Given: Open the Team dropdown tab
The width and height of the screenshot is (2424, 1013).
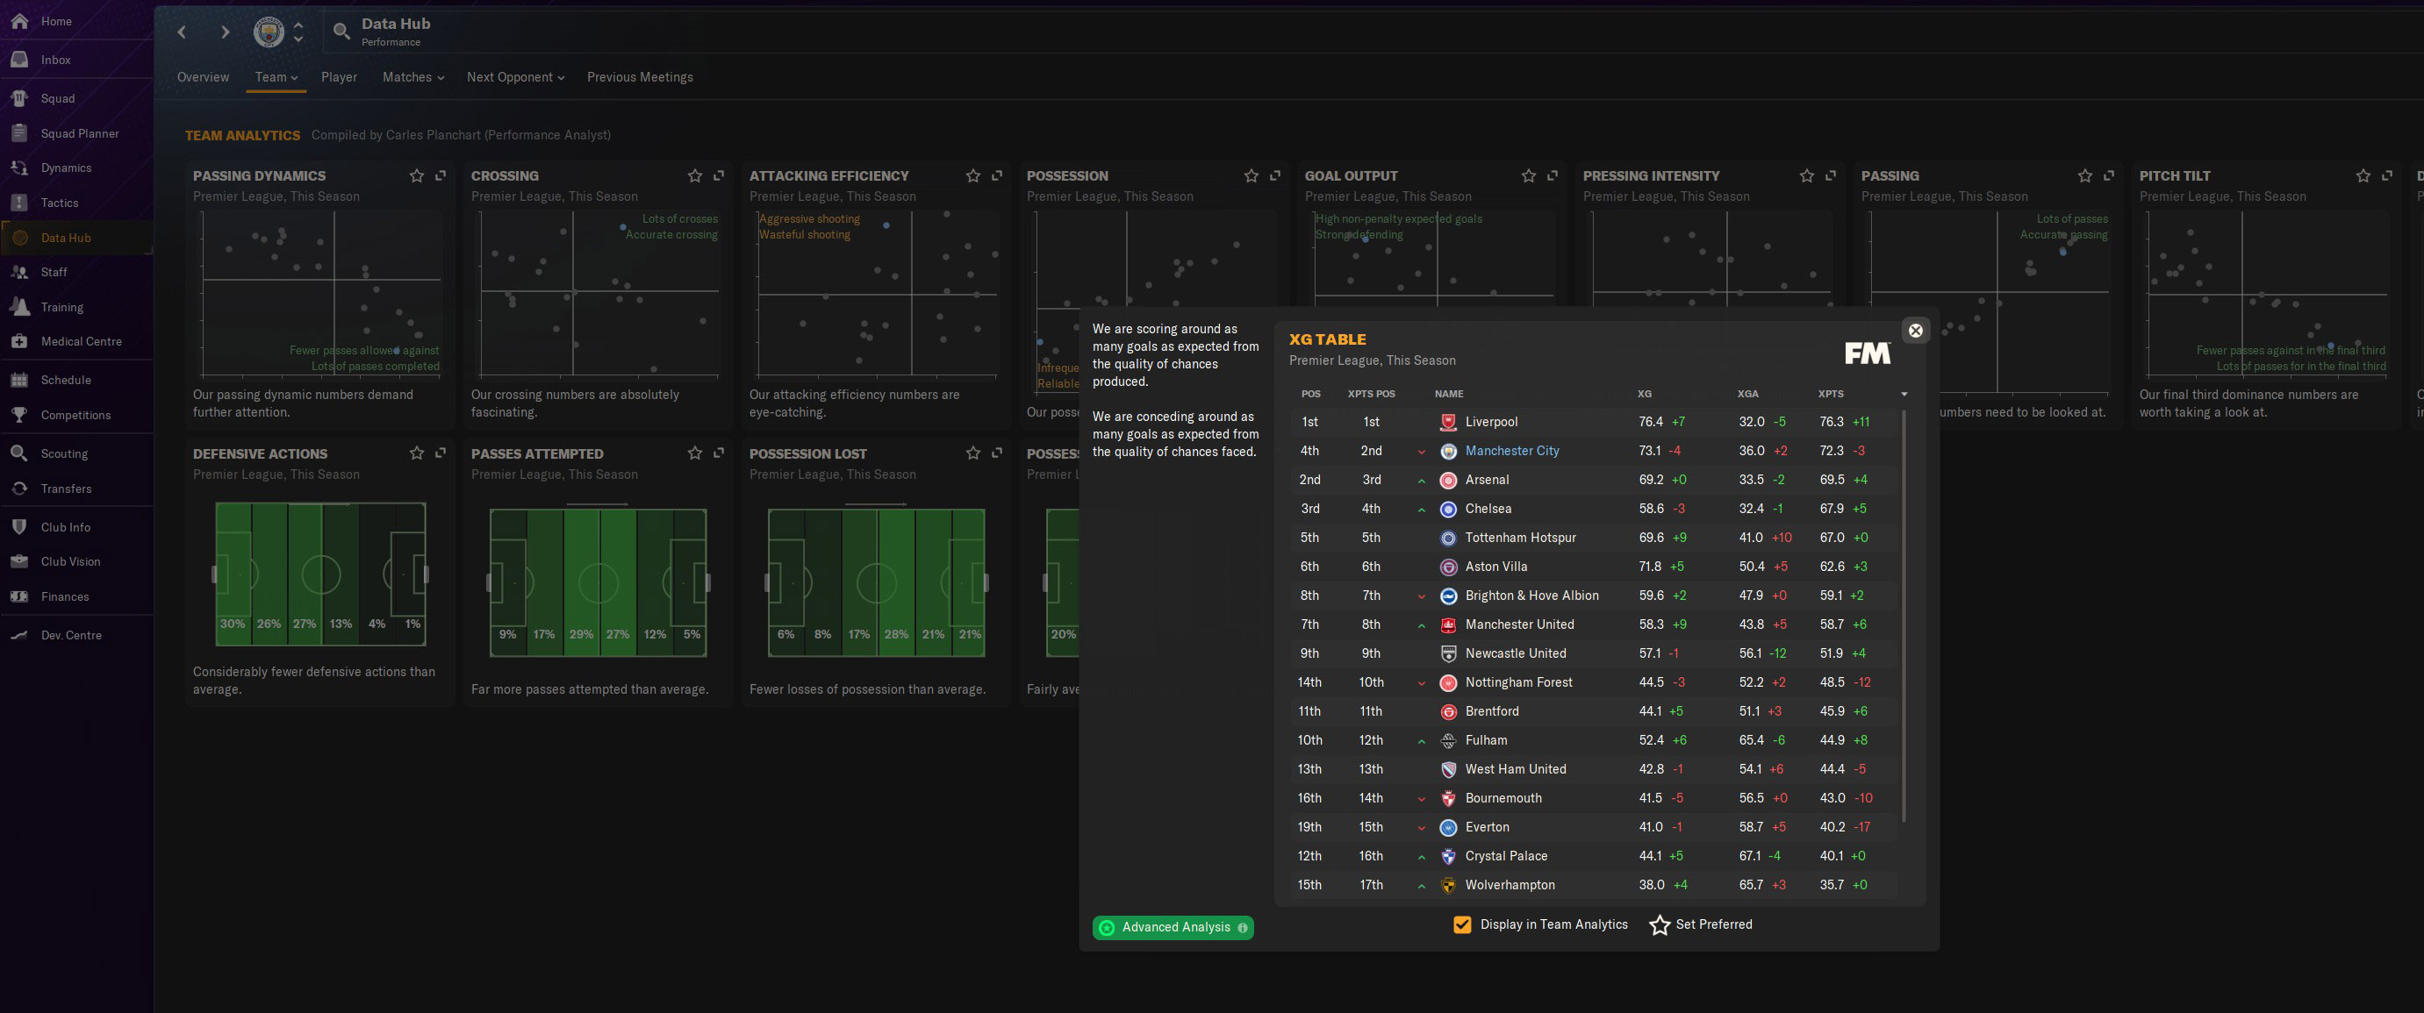Looking at the screenshot, I should click(x=276, y=77).
